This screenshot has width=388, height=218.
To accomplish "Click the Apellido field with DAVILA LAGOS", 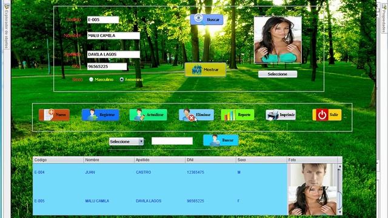I will point(113,54).
